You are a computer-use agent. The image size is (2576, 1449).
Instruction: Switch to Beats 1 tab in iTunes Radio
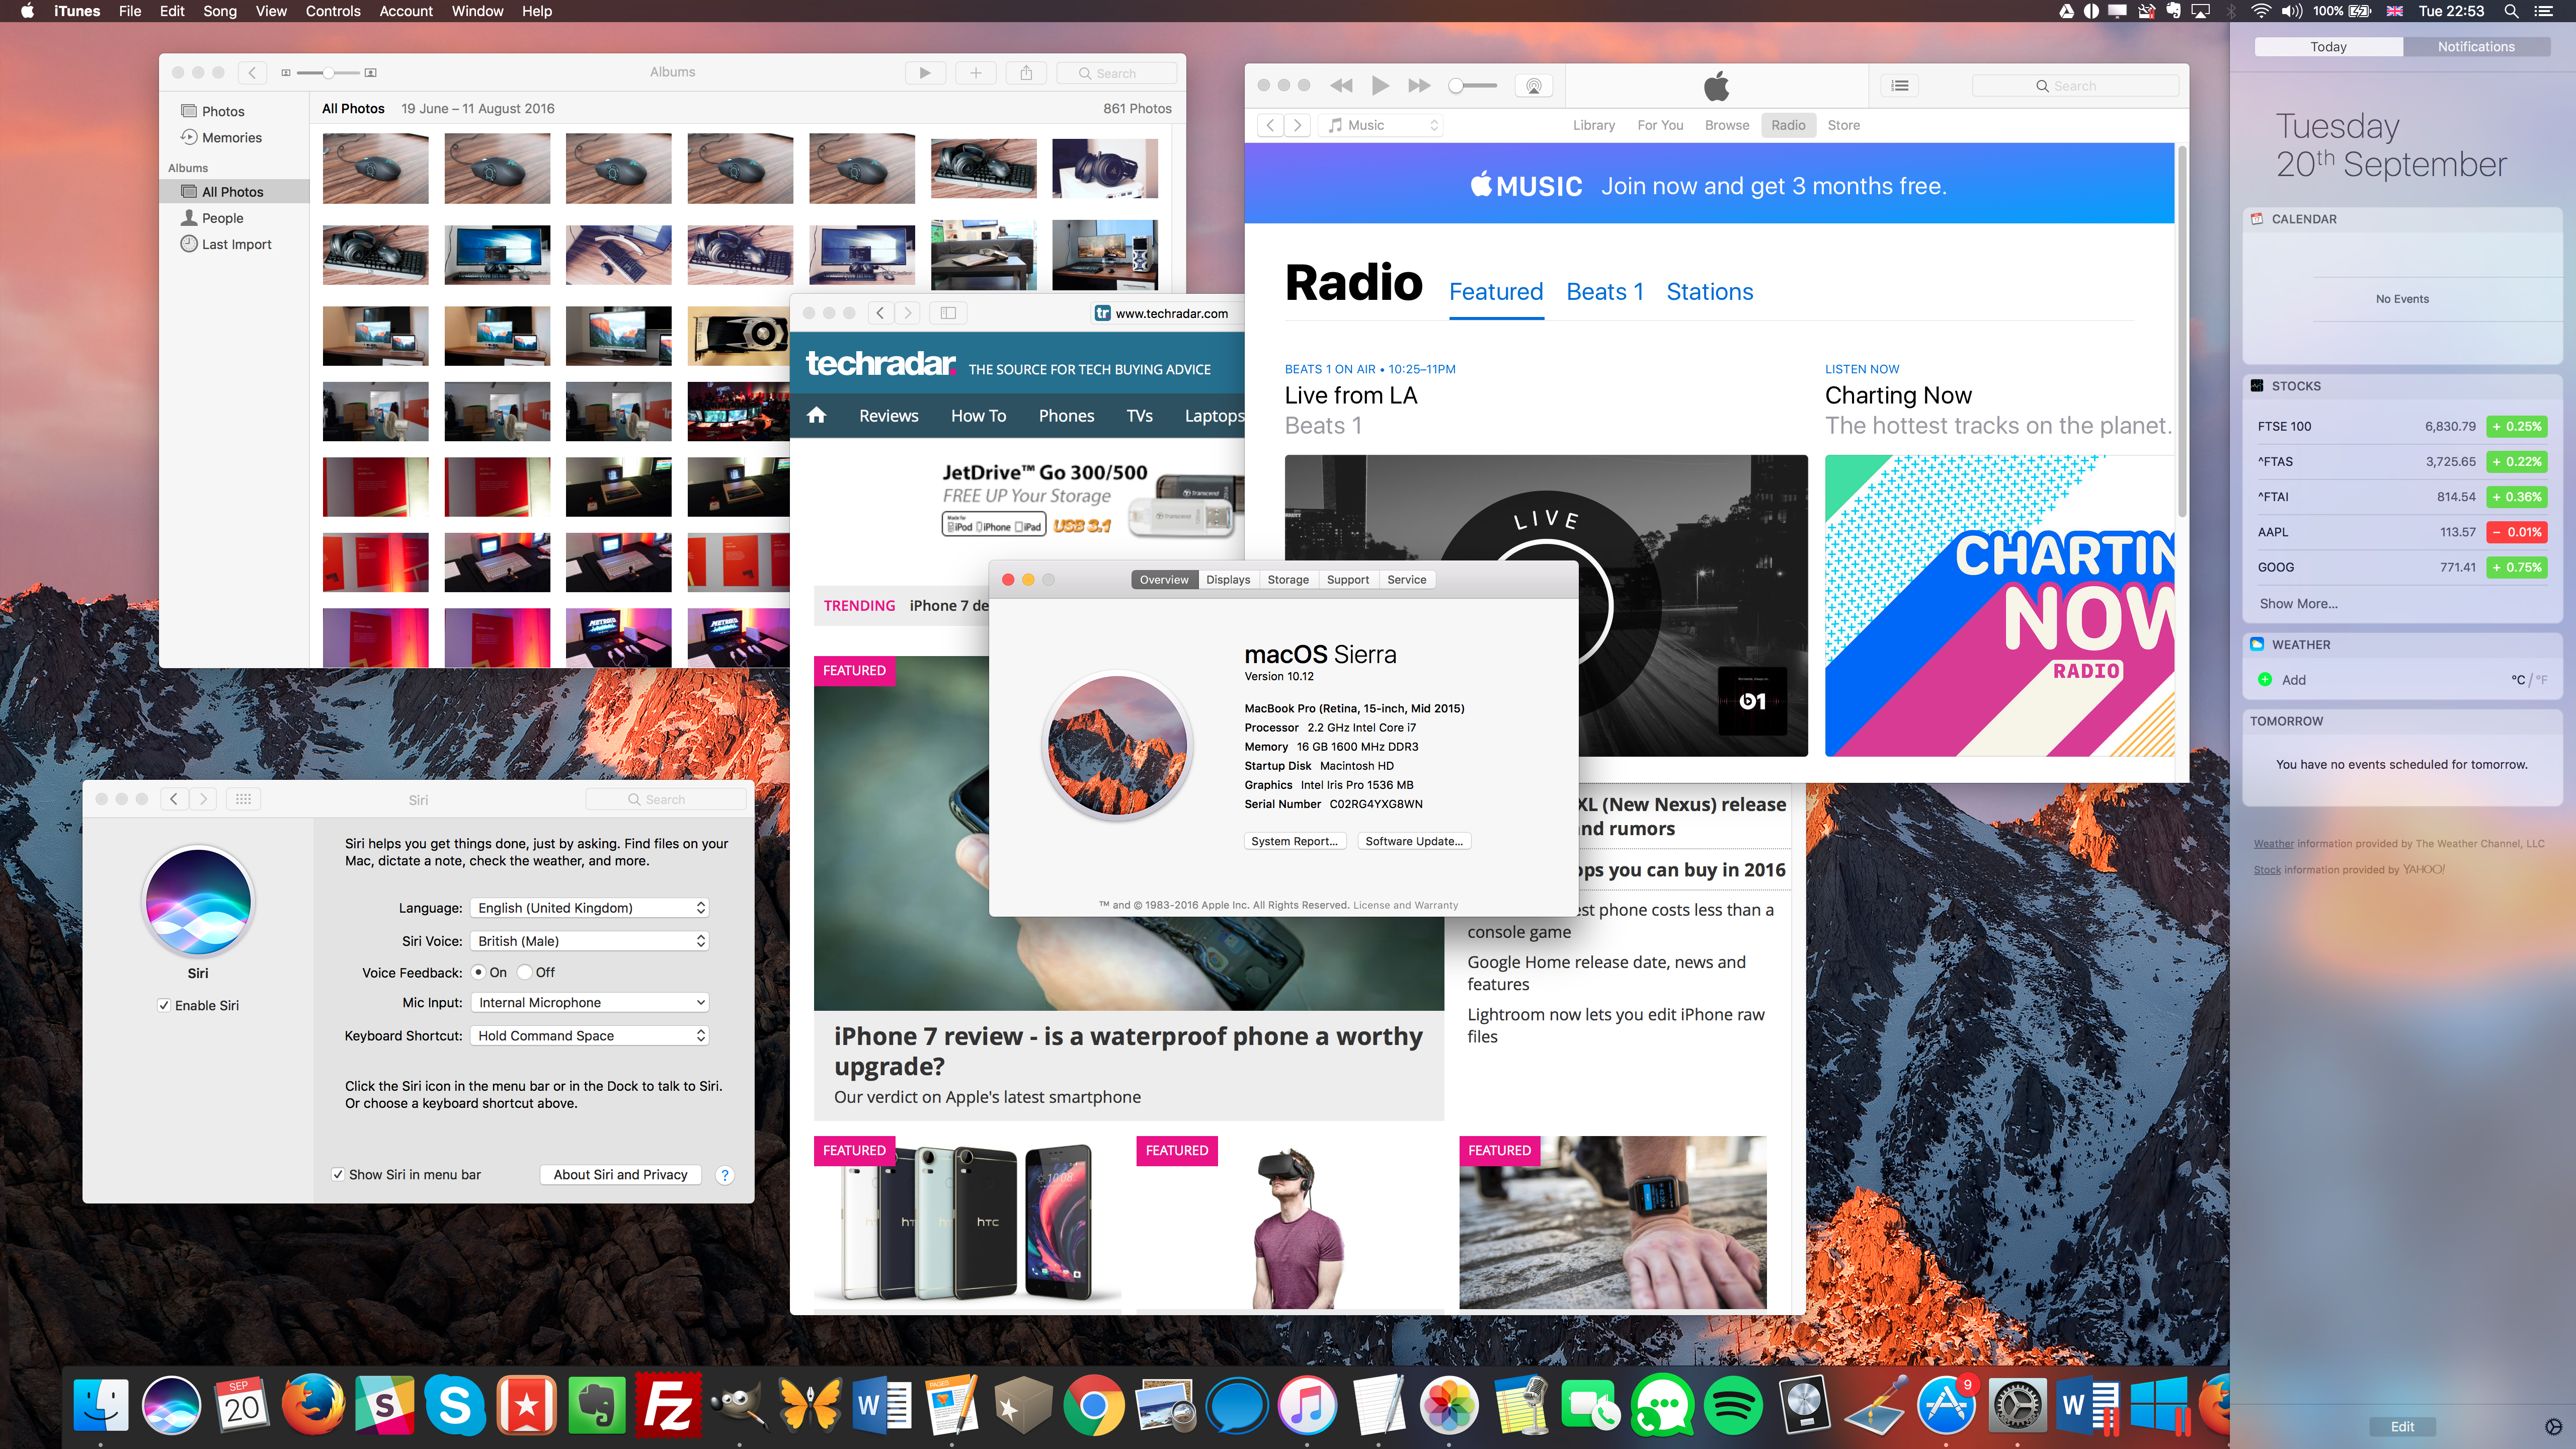[1604, 292]
